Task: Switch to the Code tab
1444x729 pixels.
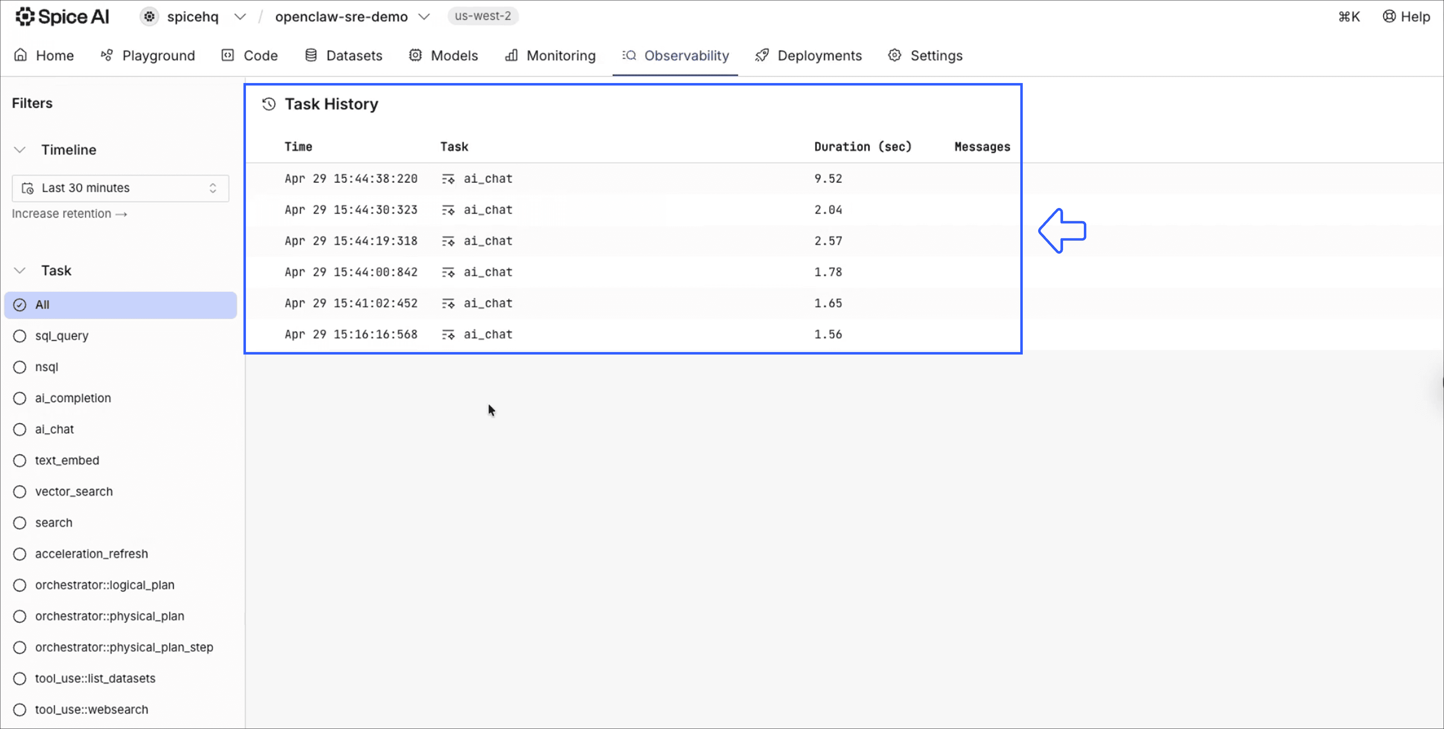Action: point(249,56)
